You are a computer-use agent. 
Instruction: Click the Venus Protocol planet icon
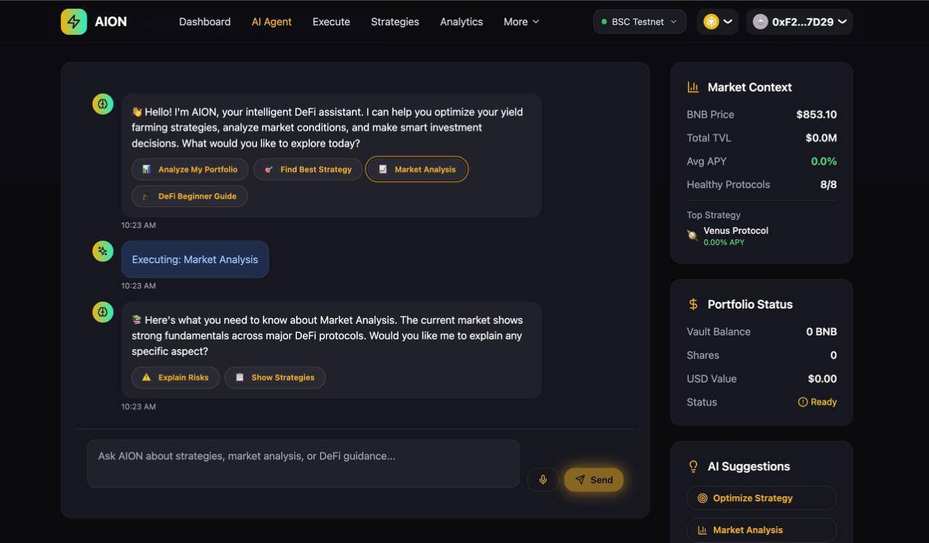point(692,235)
